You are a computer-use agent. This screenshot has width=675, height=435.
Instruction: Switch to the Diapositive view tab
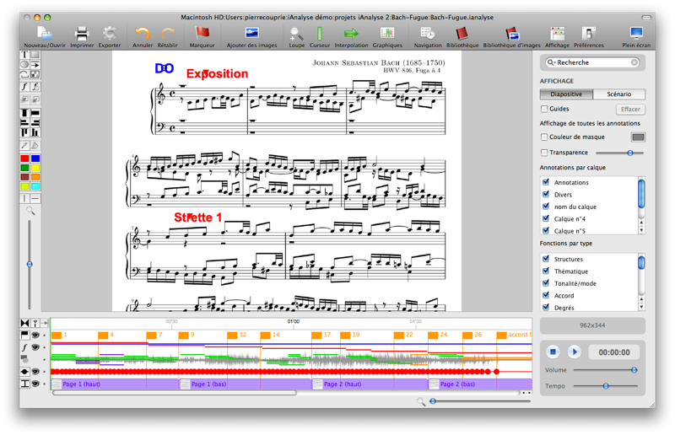[x=566, y=94]
